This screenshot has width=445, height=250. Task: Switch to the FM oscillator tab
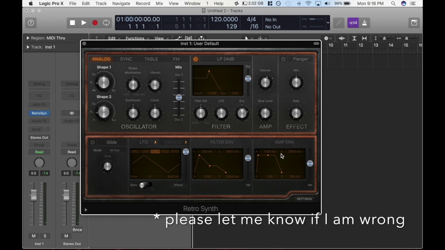point(176,59)
